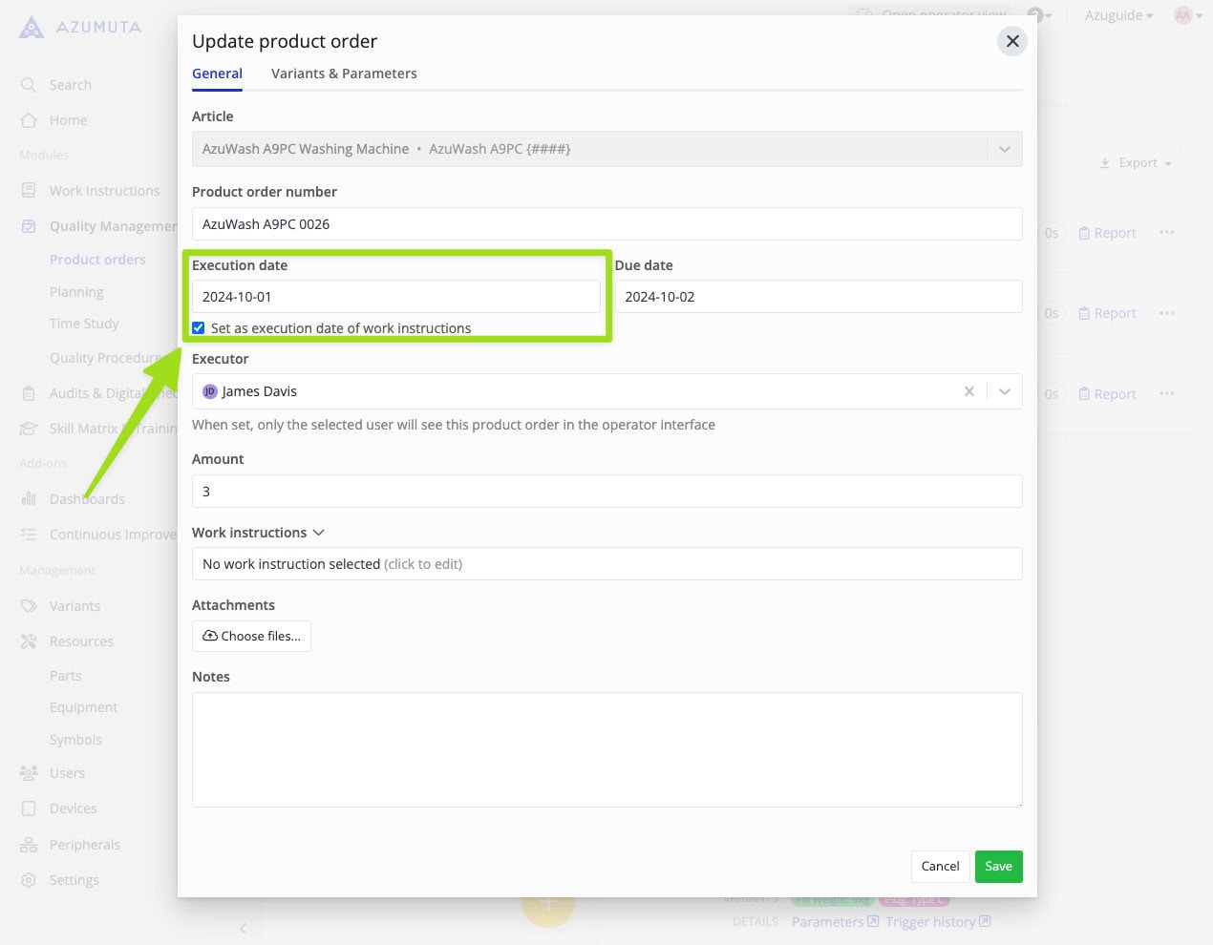Switch to the Variants & Parameters tab
The image size is (1213, 945).
pyautogui.click(x=344, y=73)
